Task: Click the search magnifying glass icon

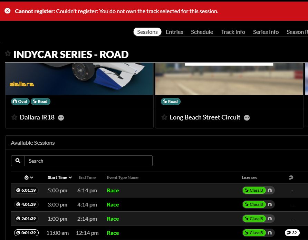Action: [x=18, y=161]
